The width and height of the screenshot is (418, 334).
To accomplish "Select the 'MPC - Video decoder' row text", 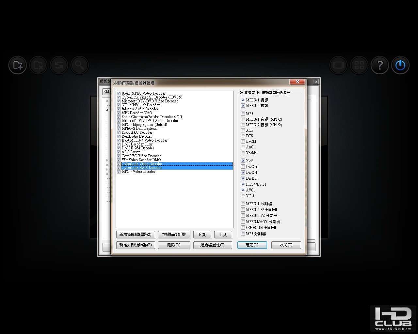I will tap(138, 172).
